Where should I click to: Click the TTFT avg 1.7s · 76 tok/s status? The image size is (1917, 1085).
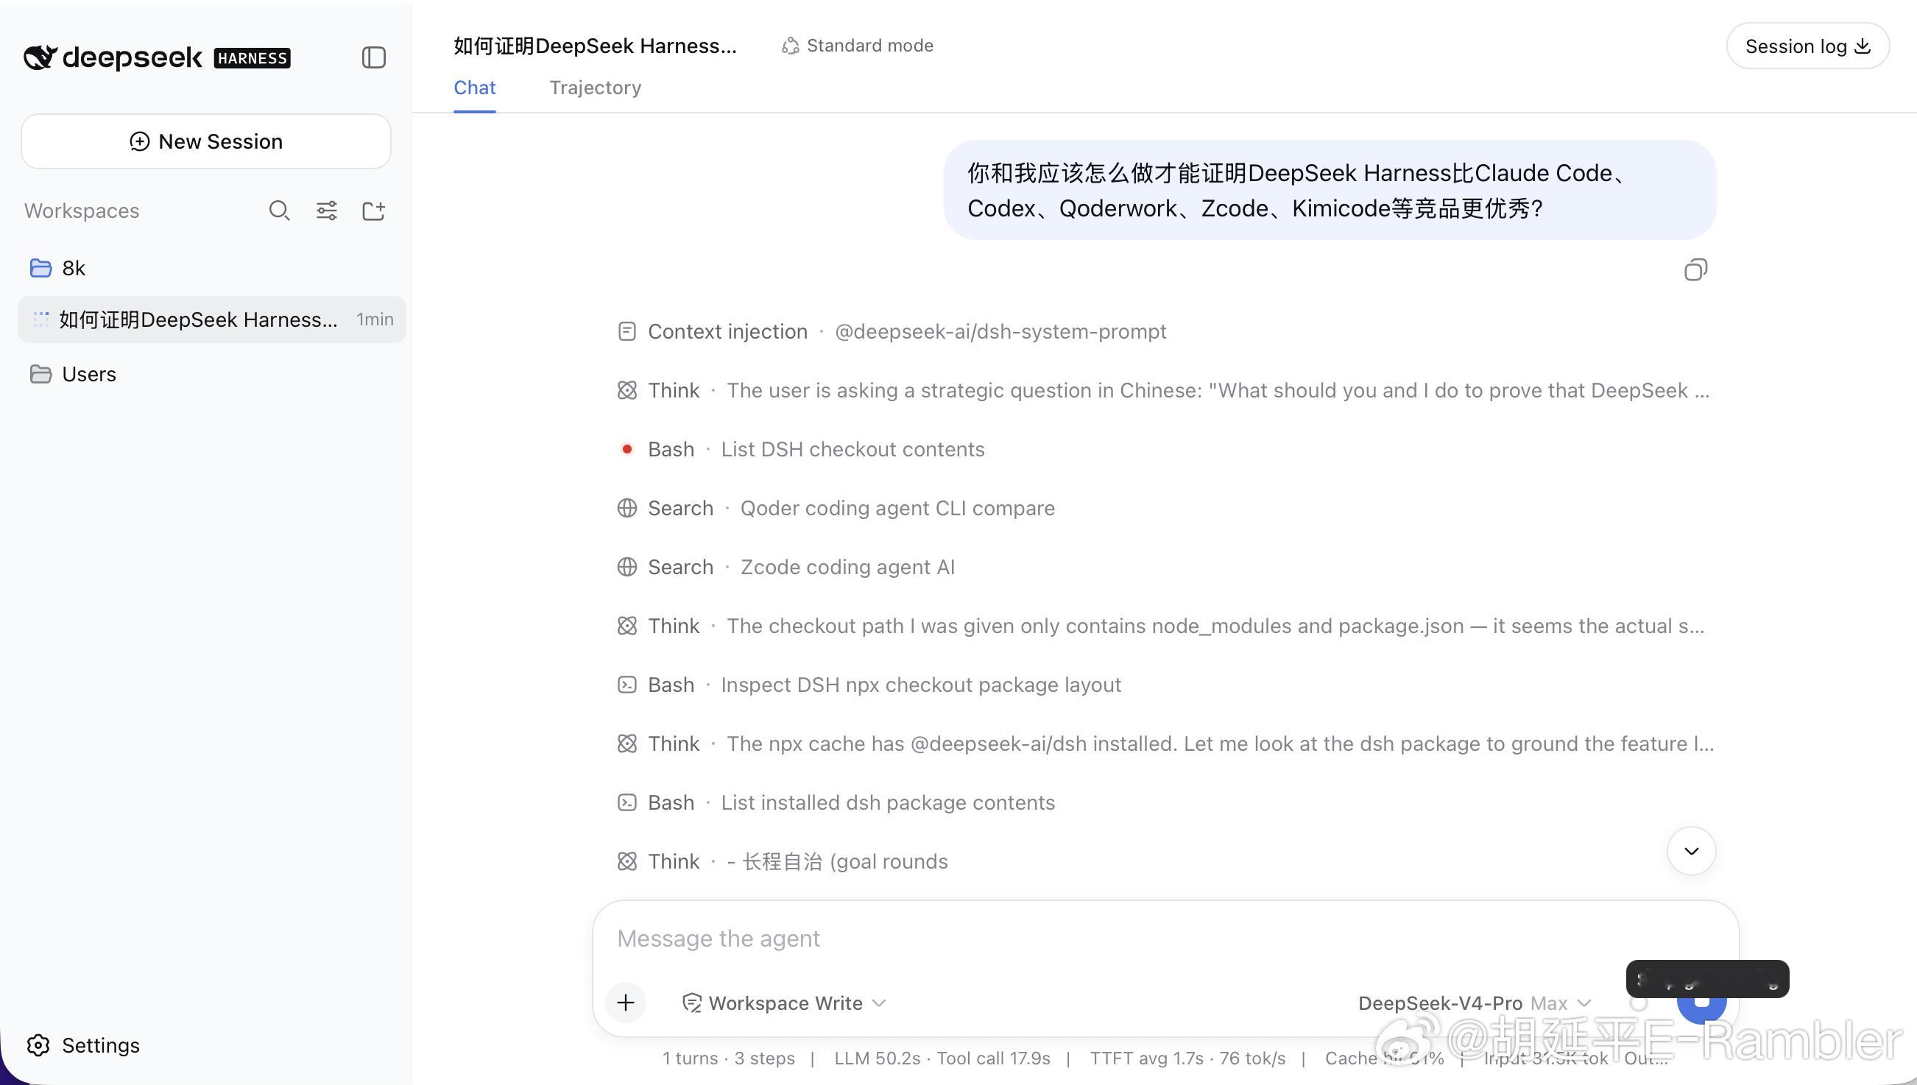click(x=1187, y=1059)
